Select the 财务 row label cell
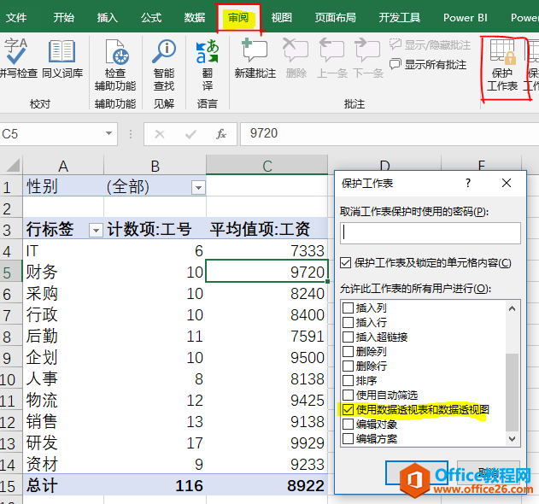This screenshot has height=504, width=539. pos(63,273)
